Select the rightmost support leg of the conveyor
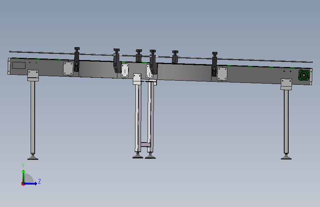 coord(286,122)
